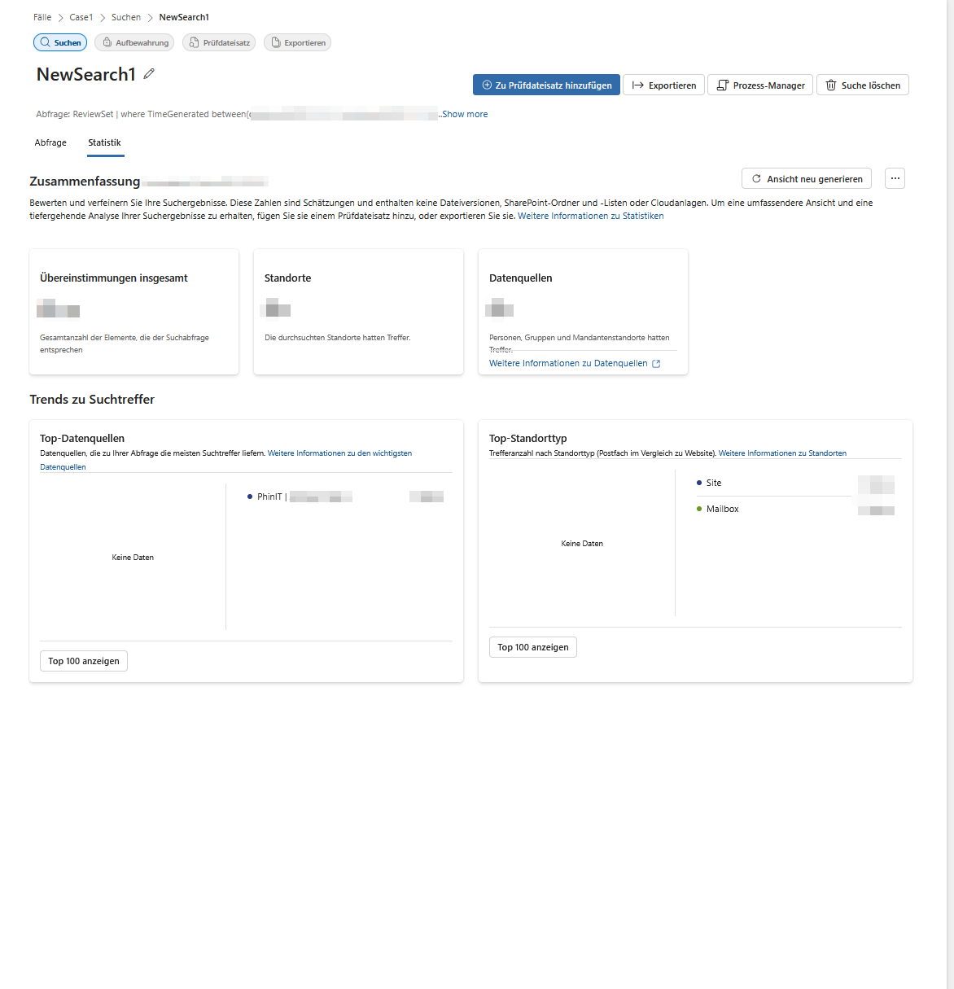Screen dimensions: 954x989
Task: Navigate to Case1 in breadcrumb
Action: (x=81, y=17)
